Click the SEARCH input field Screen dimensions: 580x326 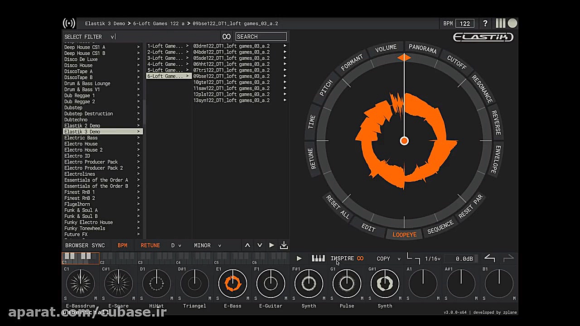point(261,37)
